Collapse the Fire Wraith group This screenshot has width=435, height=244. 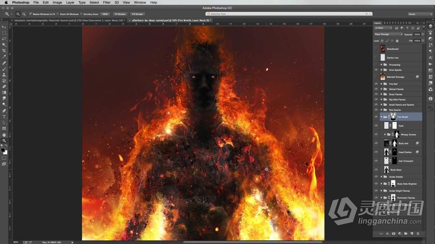tap(381, 117)
